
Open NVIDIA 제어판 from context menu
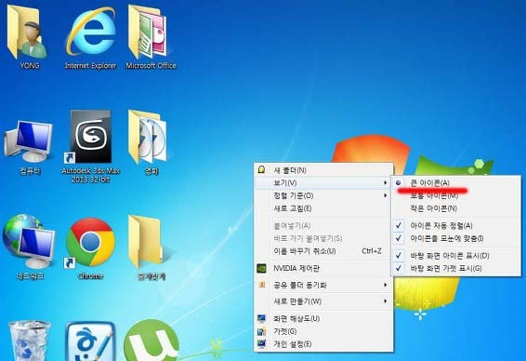323,268
